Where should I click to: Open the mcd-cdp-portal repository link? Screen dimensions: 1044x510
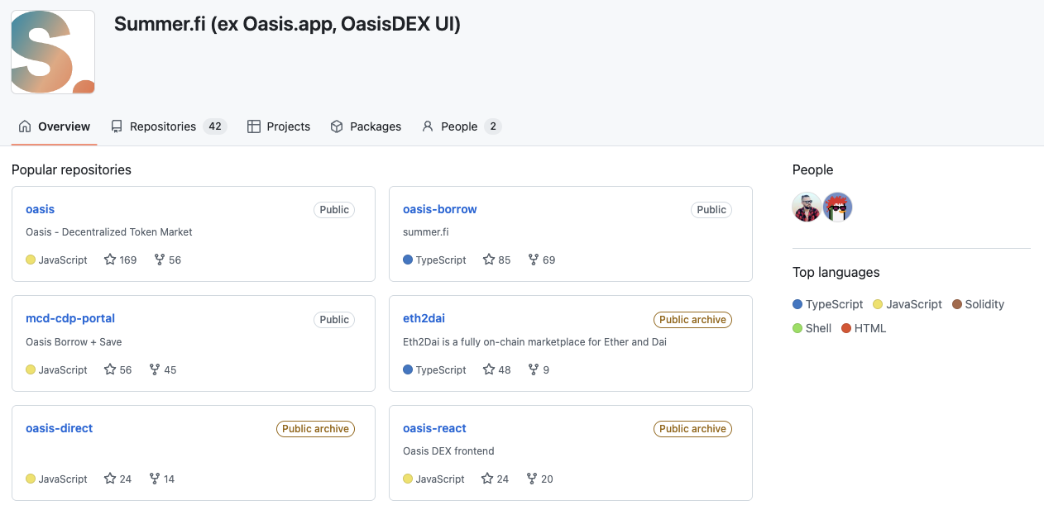click(70, 318)
